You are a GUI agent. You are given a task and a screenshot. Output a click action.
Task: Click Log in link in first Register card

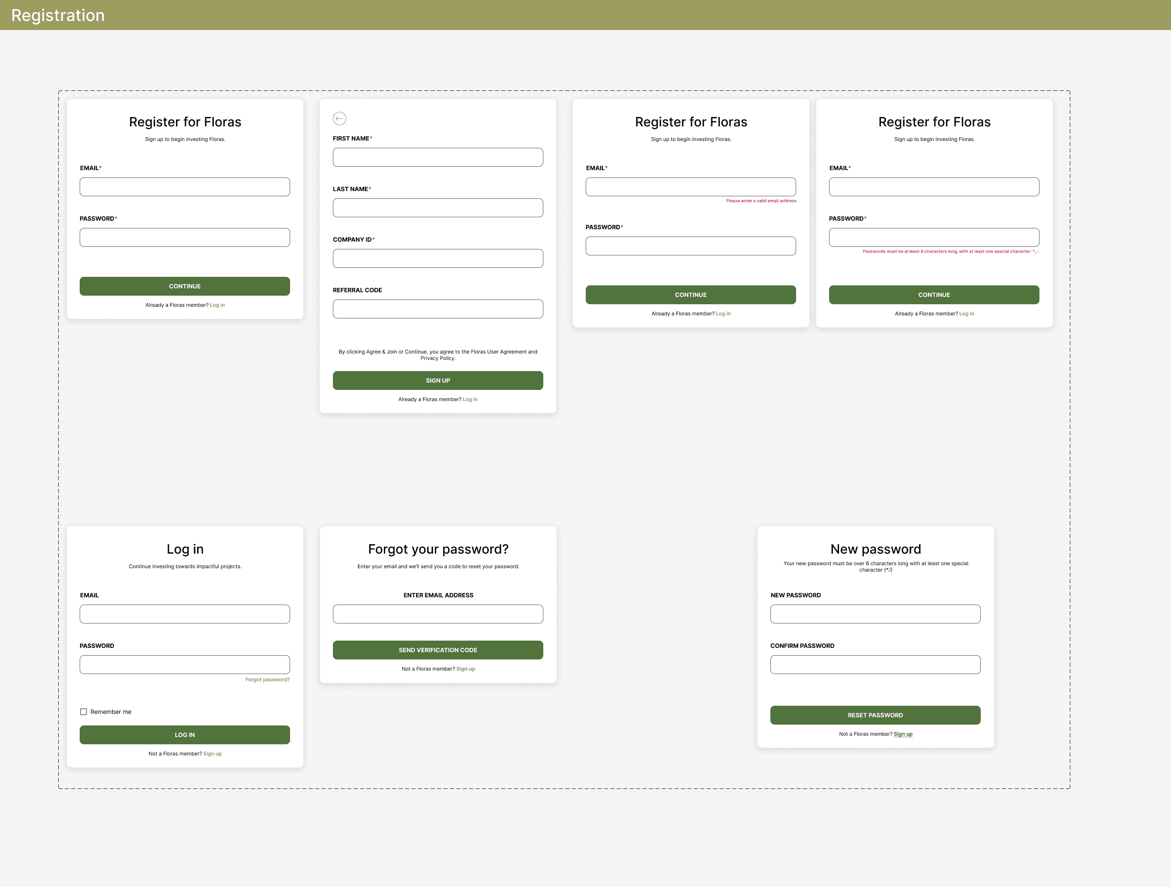(x=217, y=305)
